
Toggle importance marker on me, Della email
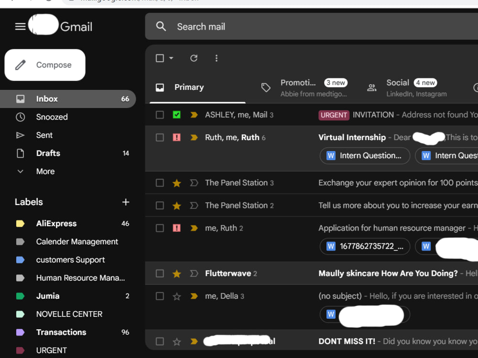pos(194,296)
